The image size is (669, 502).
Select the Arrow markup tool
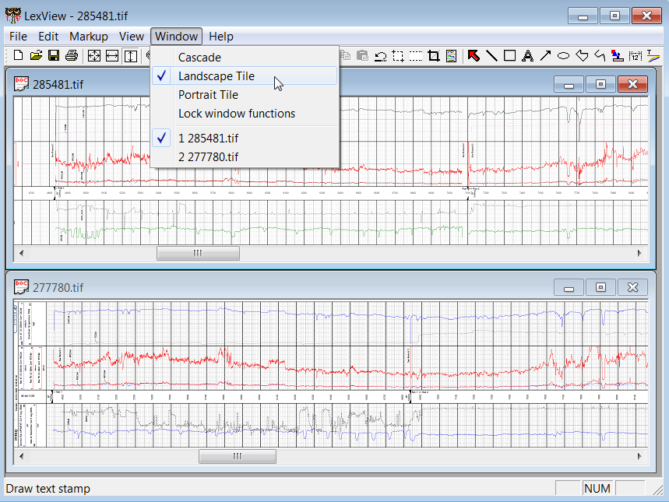click(x=545, y=56)
